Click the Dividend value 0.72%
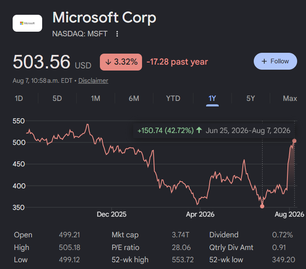The height and width of the screenshot is (269, 306). click(x=282, y=235)
